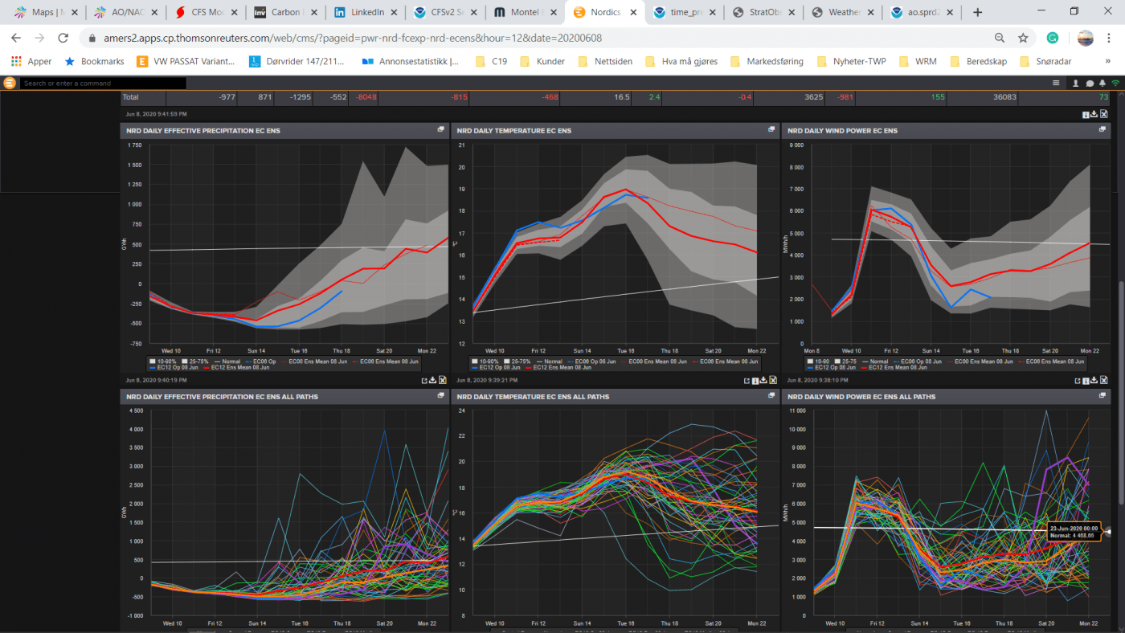The image size is (1125, 633).
Task: Show info for the 9:41:59 PM table
Action: [1086, 115]
